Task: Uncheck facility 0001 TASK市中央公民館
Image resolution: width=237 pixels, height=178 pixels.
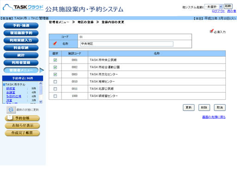Action: [x=55, y=60]
